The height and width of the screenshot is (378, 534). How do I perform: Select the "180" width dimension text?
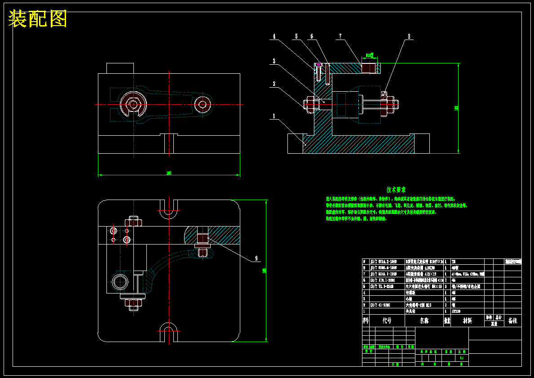[x=168, y=173]
